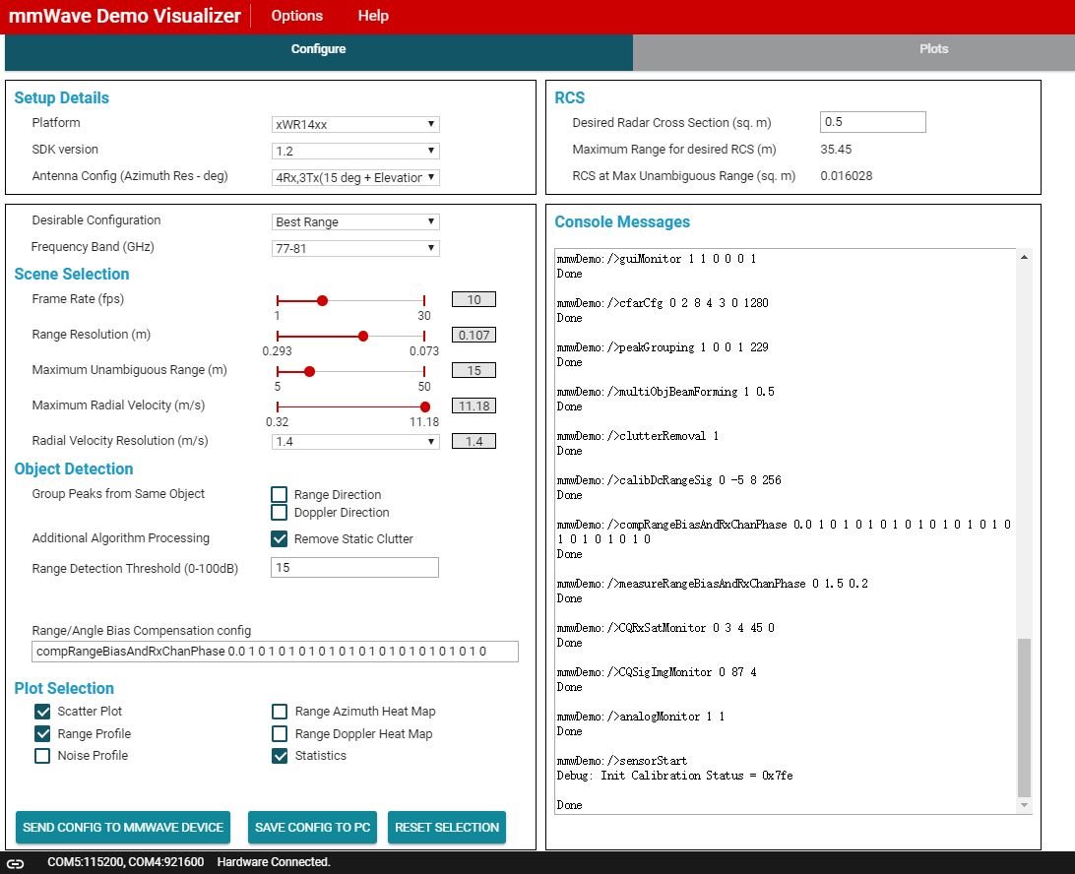This screenshot has height=874, width=1075.
Task: Click the compRangeBiasAndRxChanPhase config field
Action: tap(275, 652)
